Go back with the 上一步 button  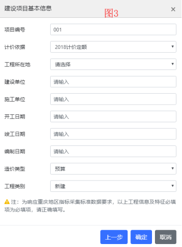pos(114,237)
